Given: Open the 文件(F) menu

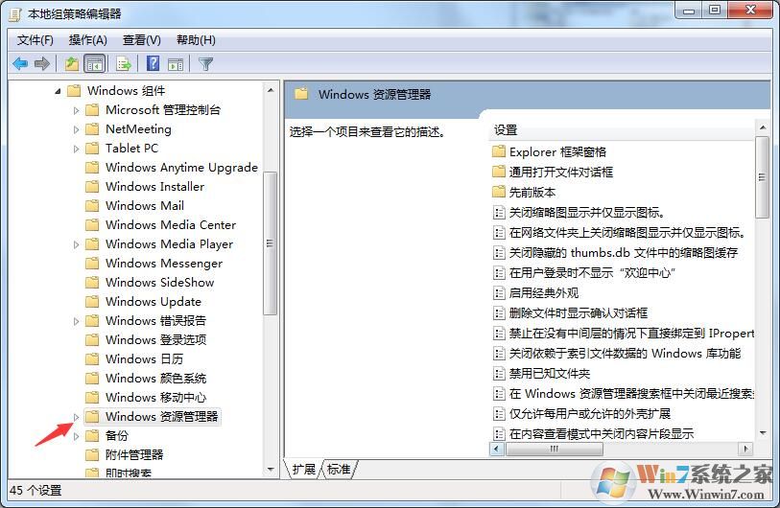Looking at the screenshot, I should (35, 39).
